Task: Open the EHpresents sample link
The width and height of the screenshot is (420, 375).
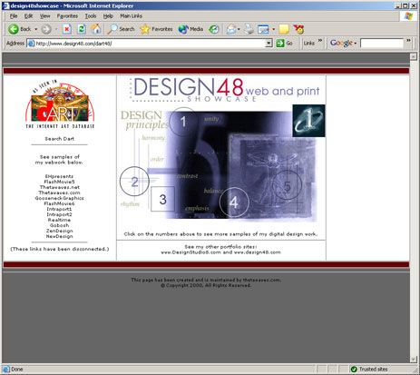Action: coord(59,176)
